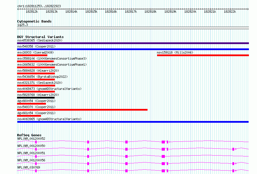Screen dimensions: 257x174
Task: Select the red esv3588106 variant bar
Action: [x=36, y=61]
